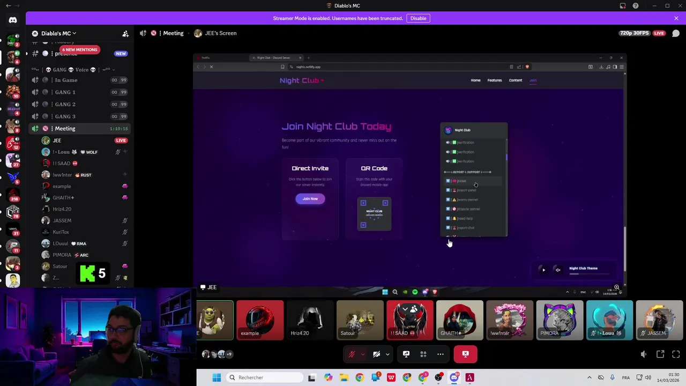Dismiss the Streamer Mode purple banner
Image resolution: width=686 pixels, height=386 pixels.
(x=676, y=18)
